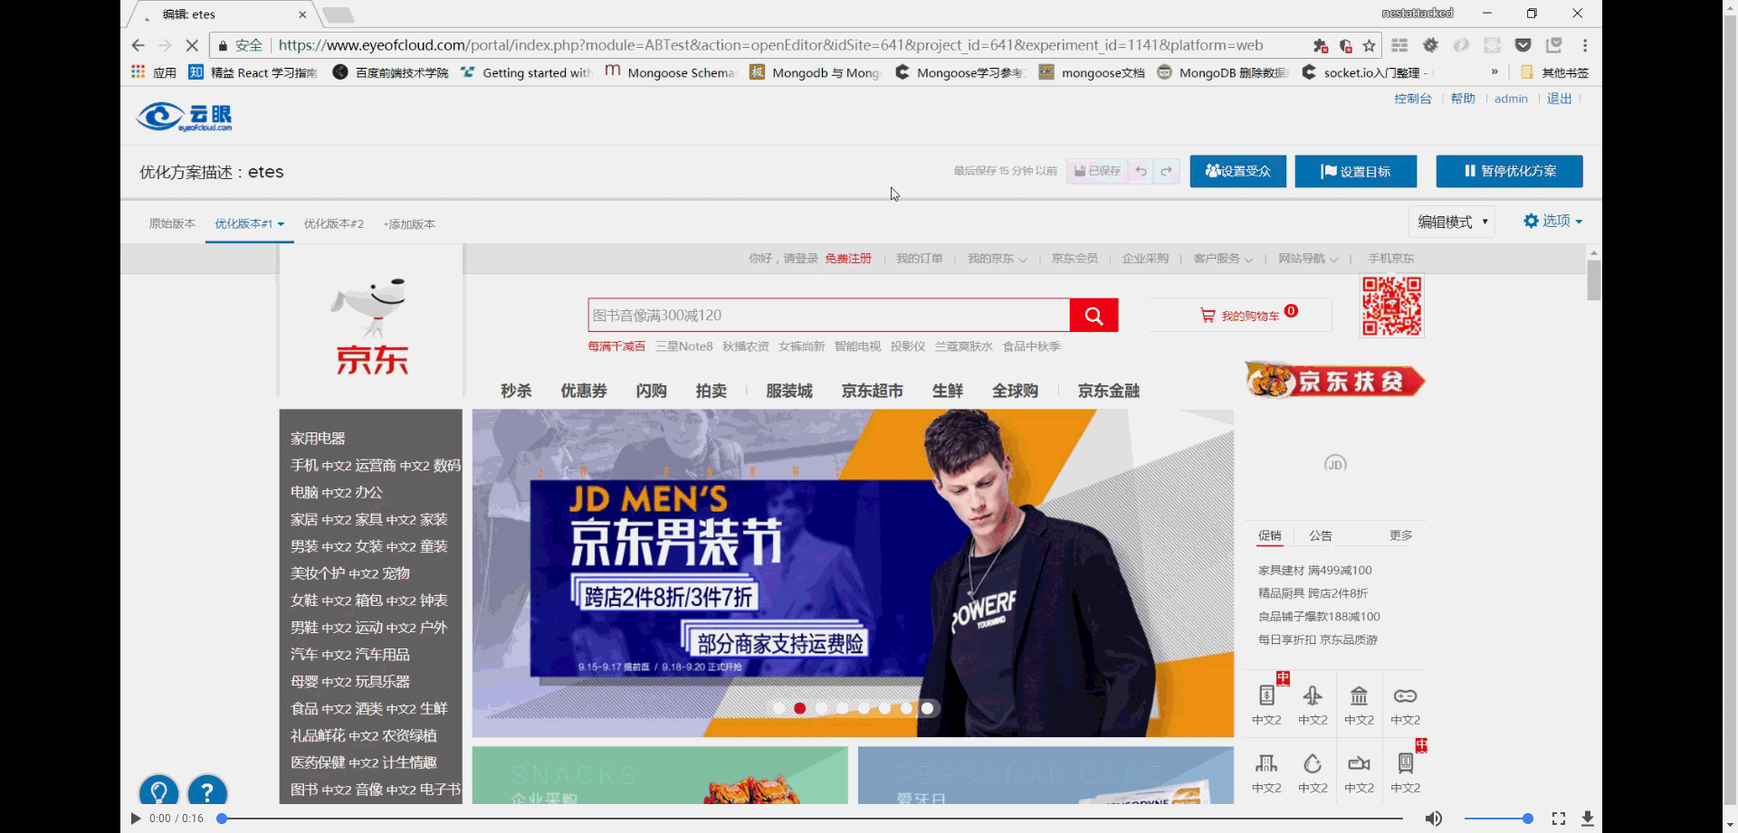Click 家具建材 满499减100 promotion
This screenshot has width=1738, height=833.
coord(1314,571)
